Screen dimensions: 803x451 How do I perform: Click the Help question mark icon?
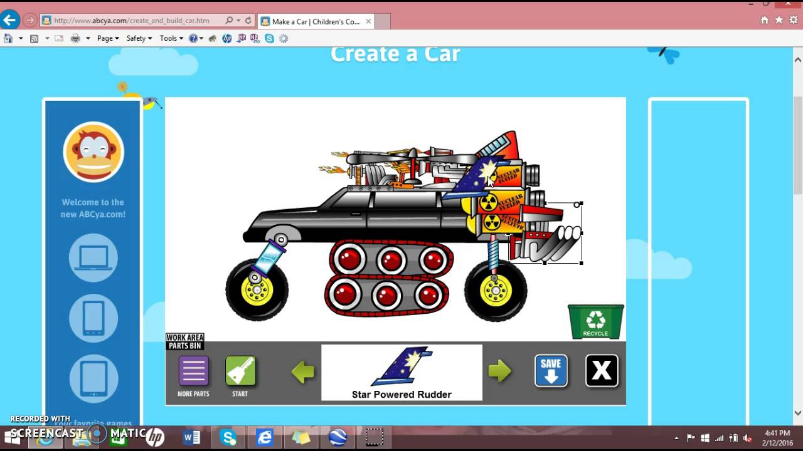[x=193, y=38]
